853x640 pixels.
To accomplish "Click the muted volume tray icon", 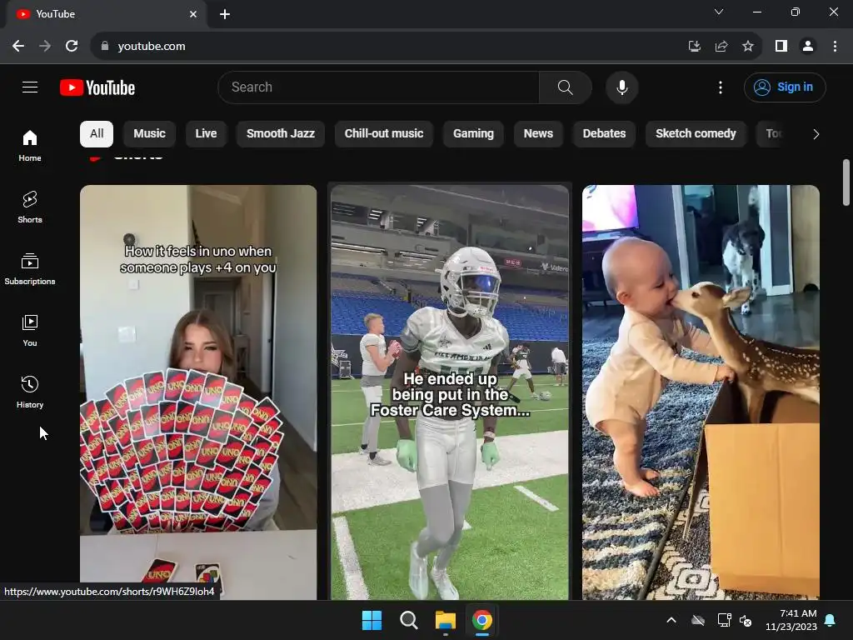I will (x=746, y=620).
